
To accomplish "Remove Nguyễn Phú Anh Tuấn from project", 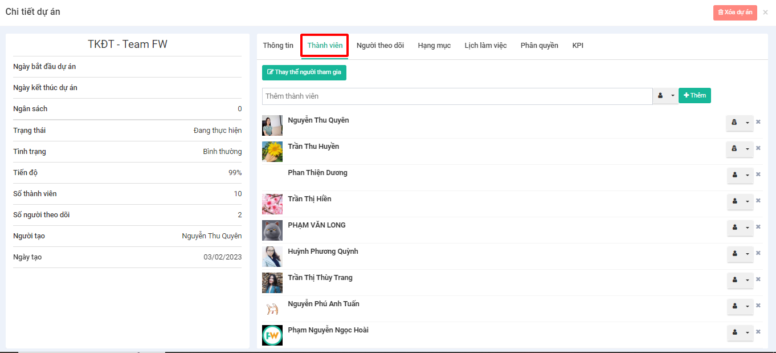I will (758, 306).
